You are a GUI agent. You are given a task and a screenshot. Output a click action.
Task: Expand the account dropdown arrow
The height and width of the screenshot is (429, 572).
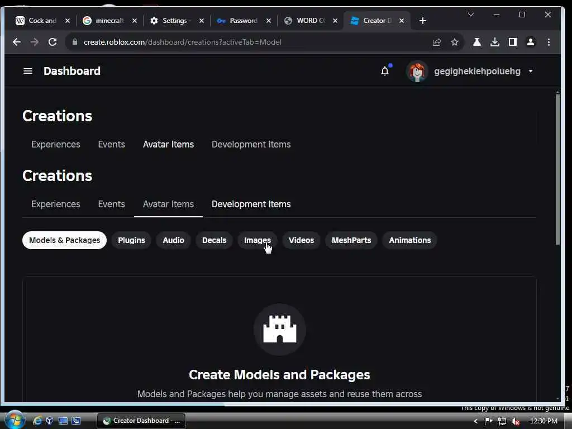point(531,71)
